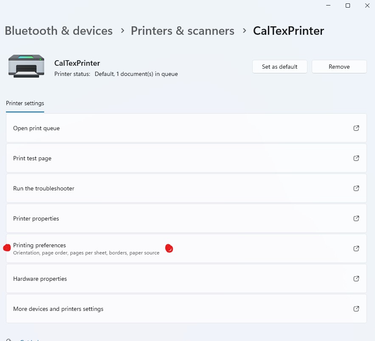Click the pop-out icon for Printing preferences
This screenshot has height=341, width=375.
(356, 249)
